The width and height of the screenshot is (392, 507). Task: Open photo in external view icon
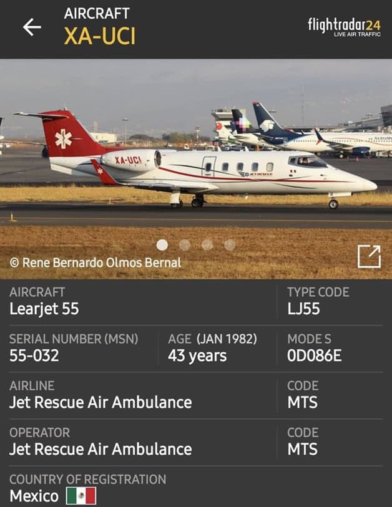click(x=369, y=257)
